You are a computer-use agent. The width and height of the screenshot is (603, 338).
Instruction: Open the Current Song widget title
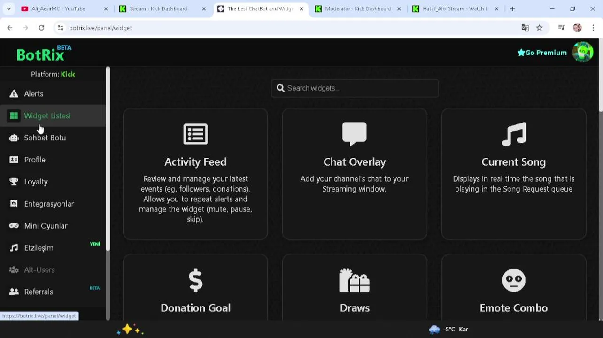[514, 162]
